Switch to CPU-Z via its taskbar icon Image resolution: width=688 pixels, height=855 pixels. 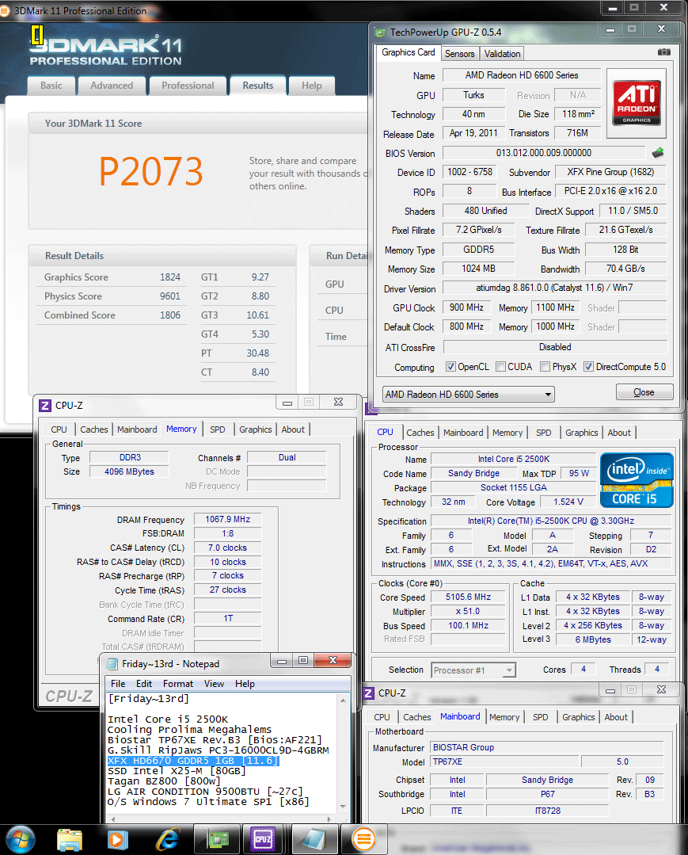(263, 840)
